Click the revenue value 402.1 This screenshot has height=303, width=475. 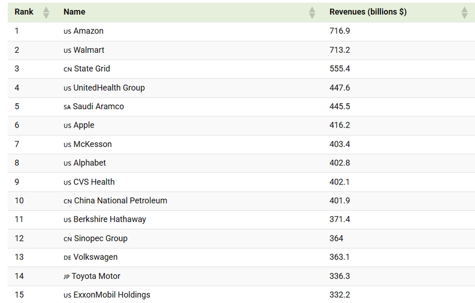click(x=339, y=182)
